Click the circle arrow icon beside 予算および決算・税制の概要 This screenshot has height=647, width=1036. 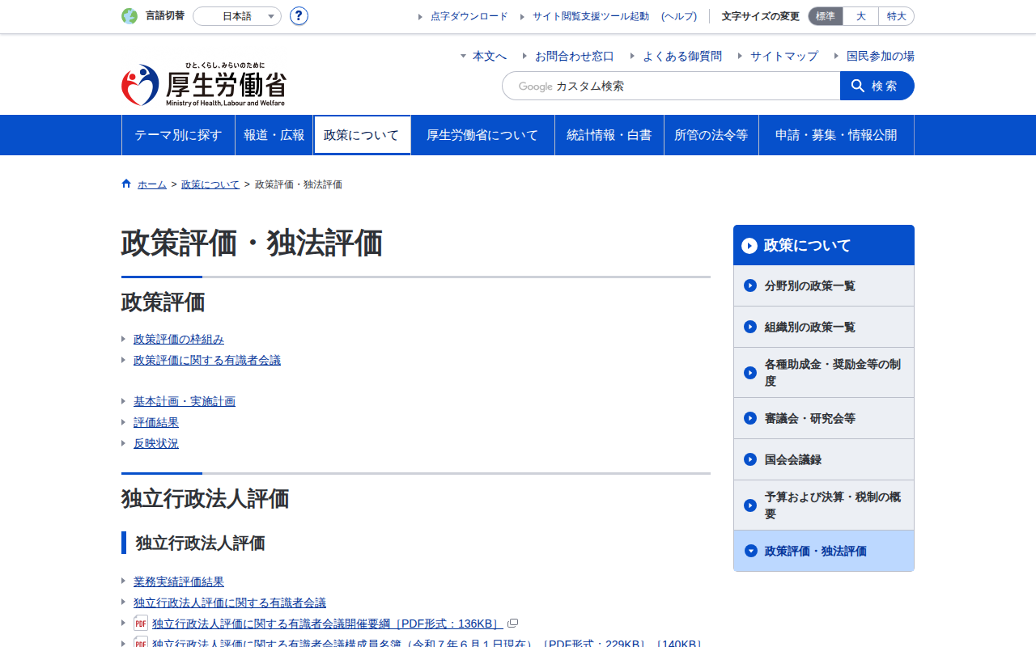(x=750, y=505)
